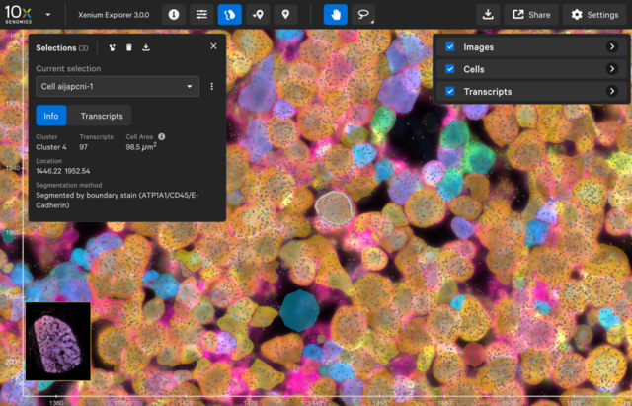Expand the Images panel chevron

coord(612,46)
